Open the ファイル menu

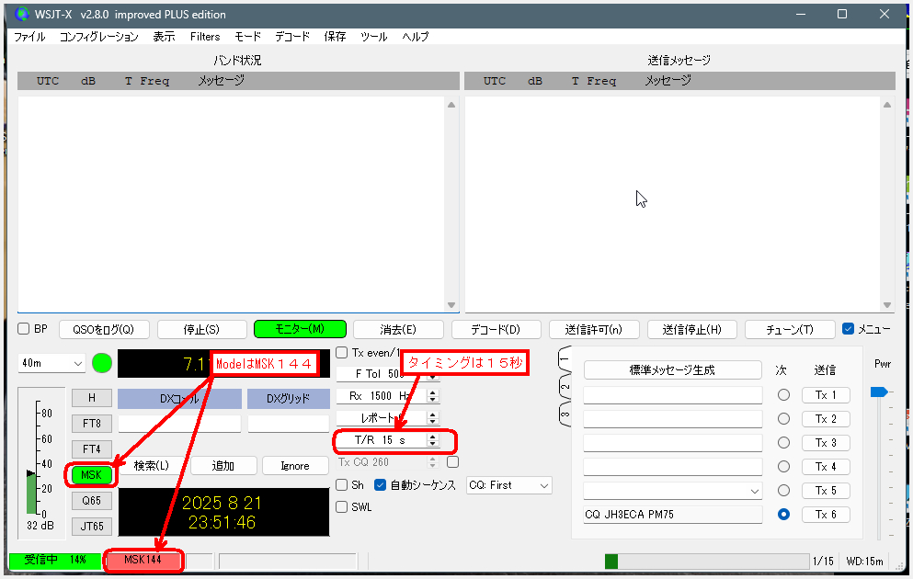29,37
